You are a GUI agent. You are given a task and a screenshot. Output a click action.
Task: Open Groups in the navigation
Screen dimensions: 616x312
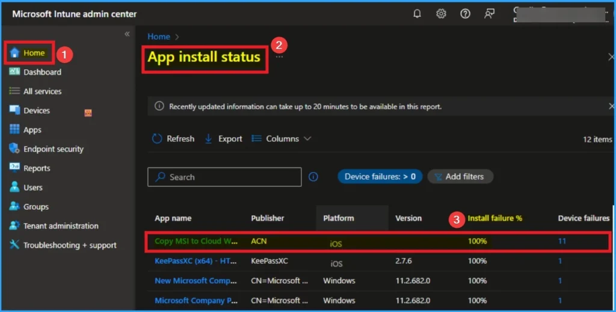point(36,207)
